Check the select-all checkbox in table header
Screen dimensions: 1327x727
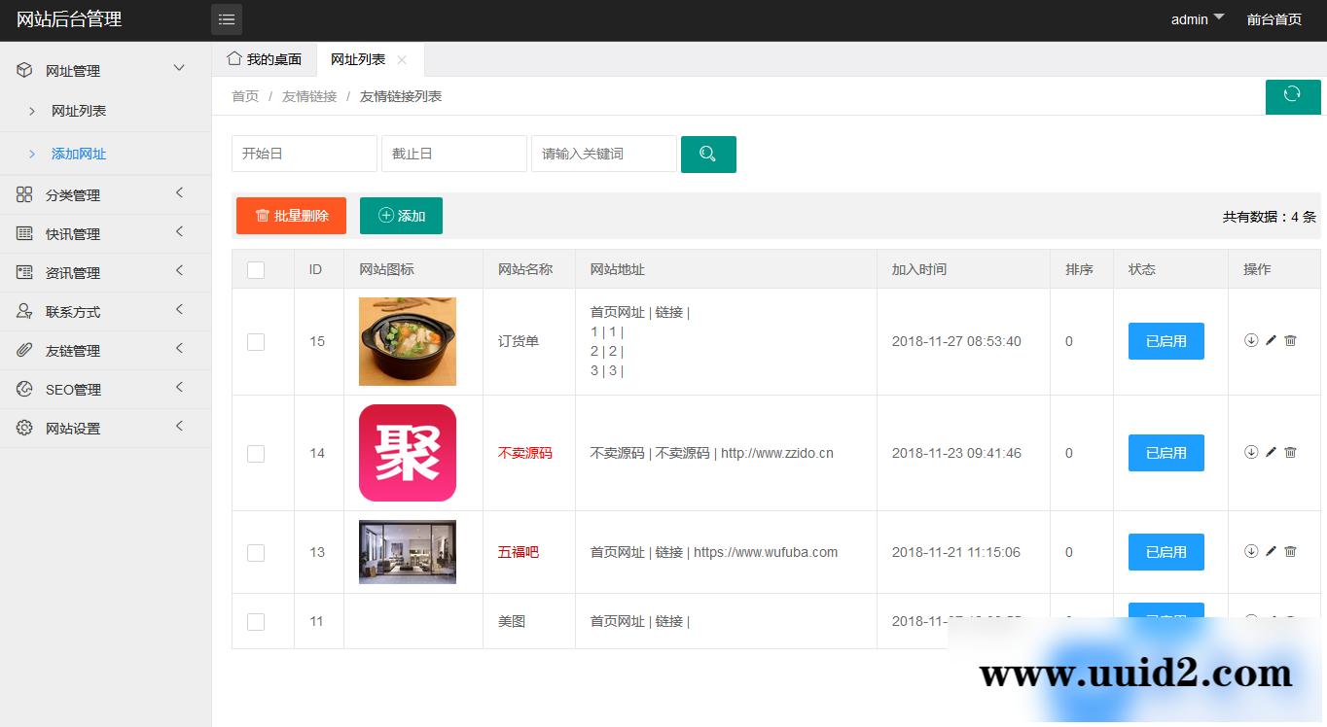(256, 270)
